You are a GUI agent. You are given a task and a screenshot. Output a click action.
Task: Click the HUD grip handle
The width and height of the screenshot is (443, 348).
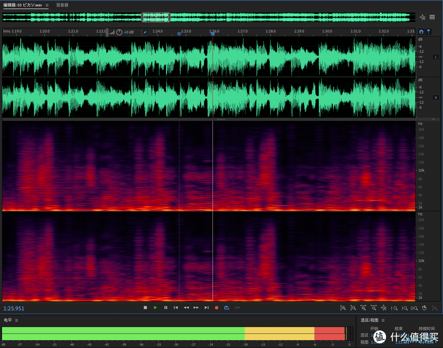[107, 32]
